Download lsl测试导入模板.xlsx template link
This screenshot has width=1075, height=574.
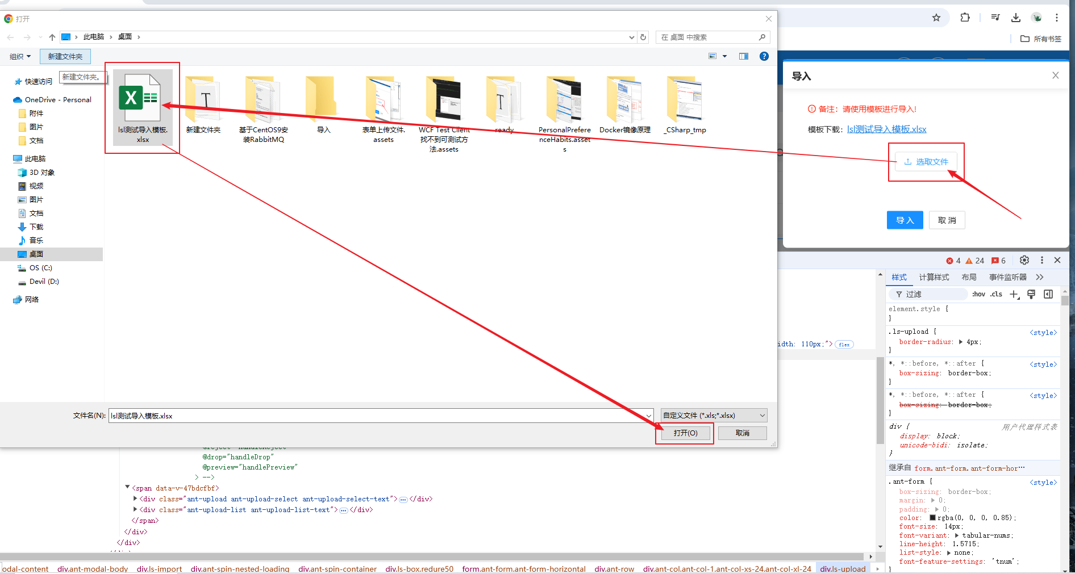point(886,129)
